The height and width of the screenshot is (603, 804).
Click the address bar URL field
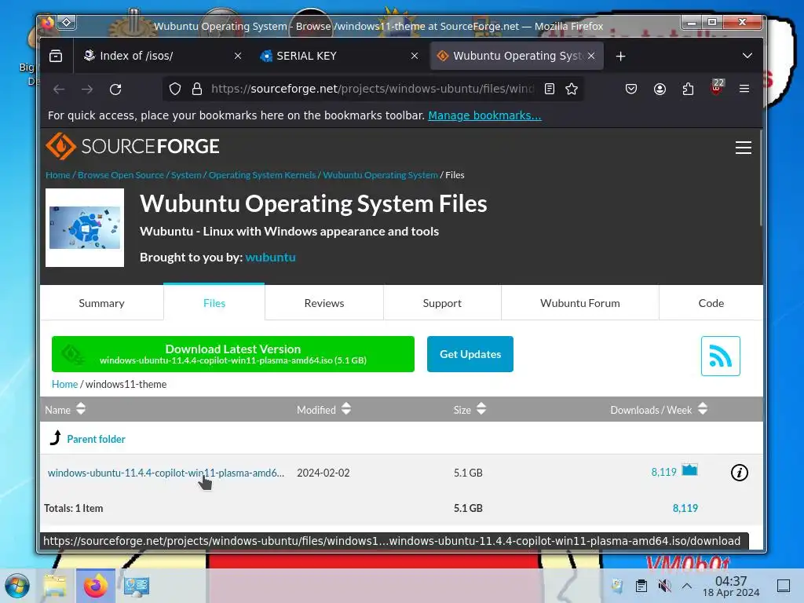372,90
